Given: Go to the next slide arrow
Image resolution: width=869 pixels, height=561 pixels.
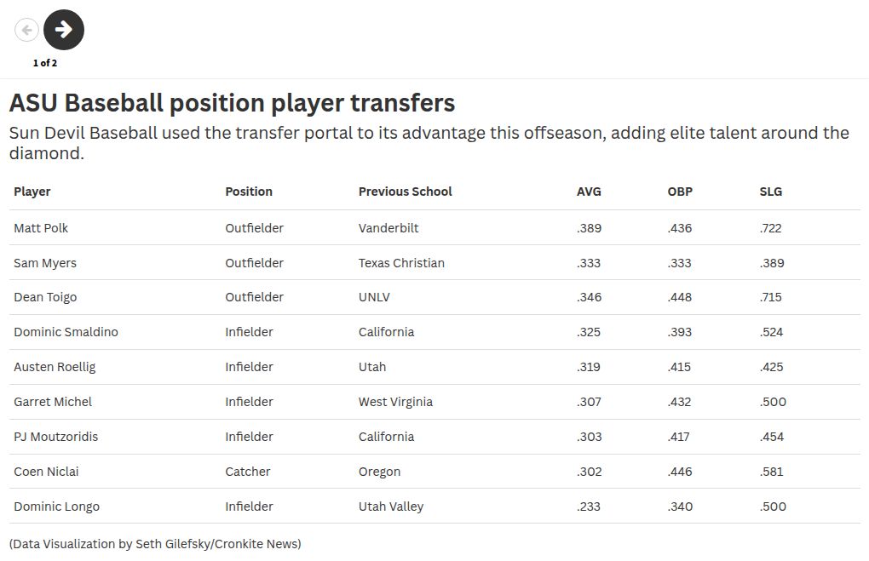Looking at the screenshot, I should 64,30.
